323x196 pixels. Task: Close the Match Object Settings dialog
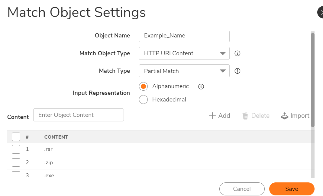pyautogui.click(x=321, y=12)
